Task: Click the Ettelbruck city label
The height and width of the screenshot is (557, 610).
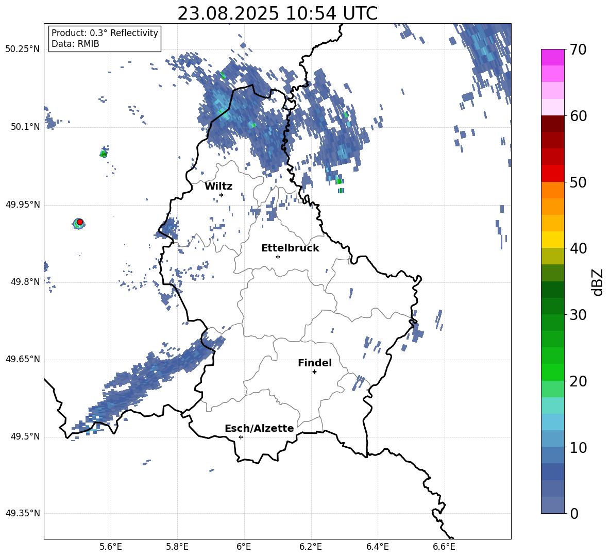Action: (290, 248)
